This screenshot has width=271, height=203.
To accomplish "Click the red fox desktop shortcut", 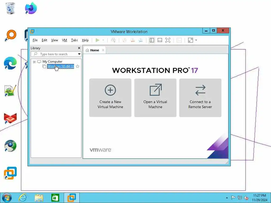I will coord(10,118).
